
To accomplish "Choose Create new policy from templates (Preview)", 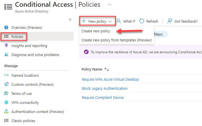I will (117, 40).
